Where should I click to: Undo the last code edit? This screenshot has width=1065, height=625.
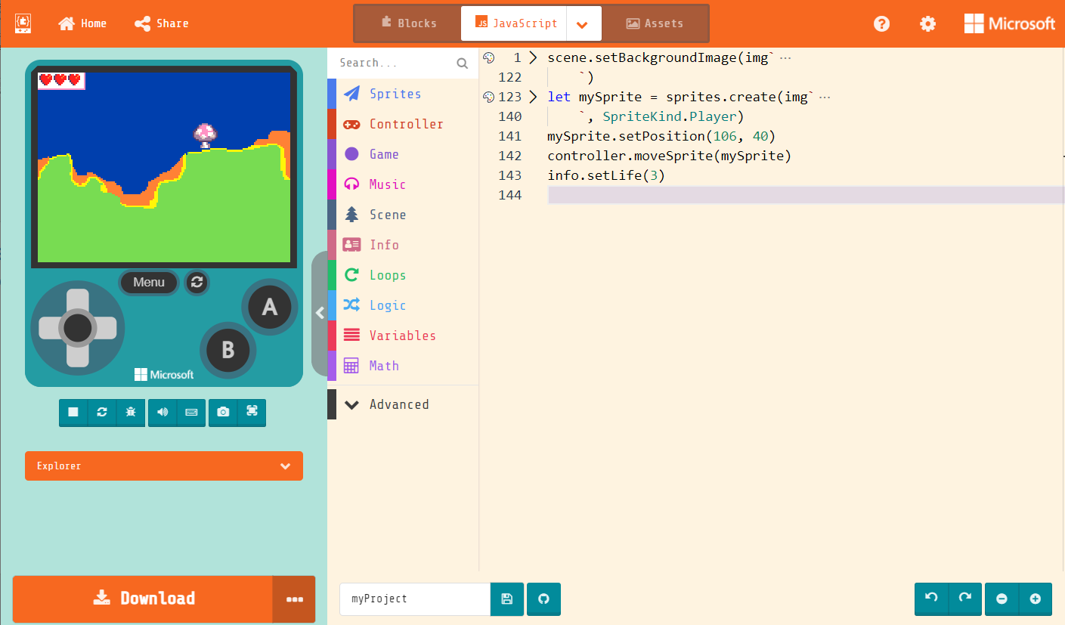(x=930, y=599)
